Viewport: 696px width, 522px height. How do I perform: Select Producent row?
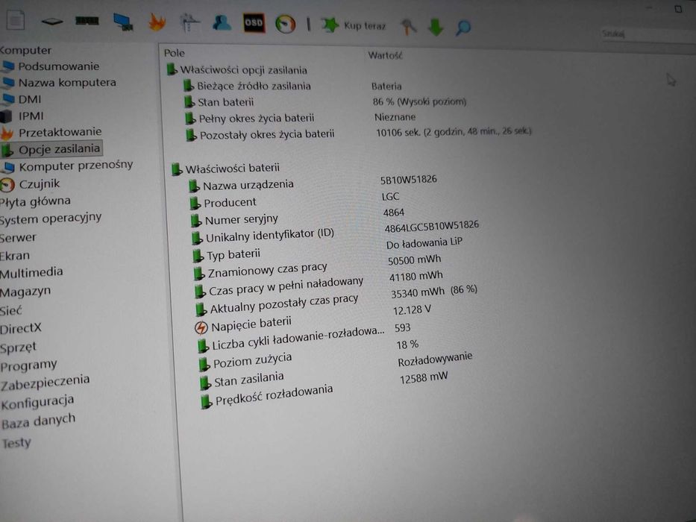[223, 203]
